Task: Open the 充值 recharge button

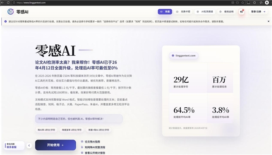Action: (x=165, y=12)
